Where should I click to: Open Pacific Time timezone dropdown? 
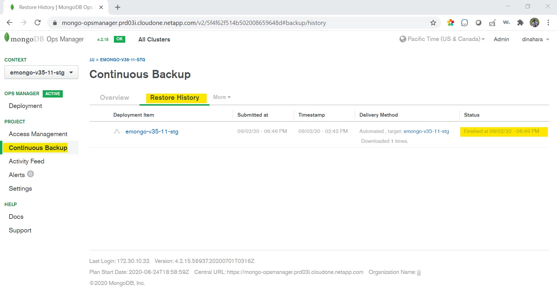point(442,39)
